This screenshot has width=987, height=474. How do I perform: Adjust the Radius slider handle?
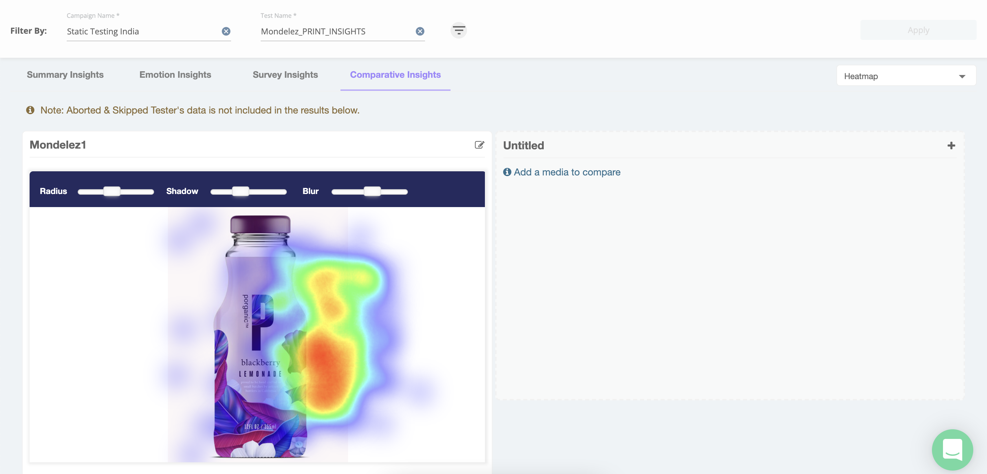click(x=112, y=191)
